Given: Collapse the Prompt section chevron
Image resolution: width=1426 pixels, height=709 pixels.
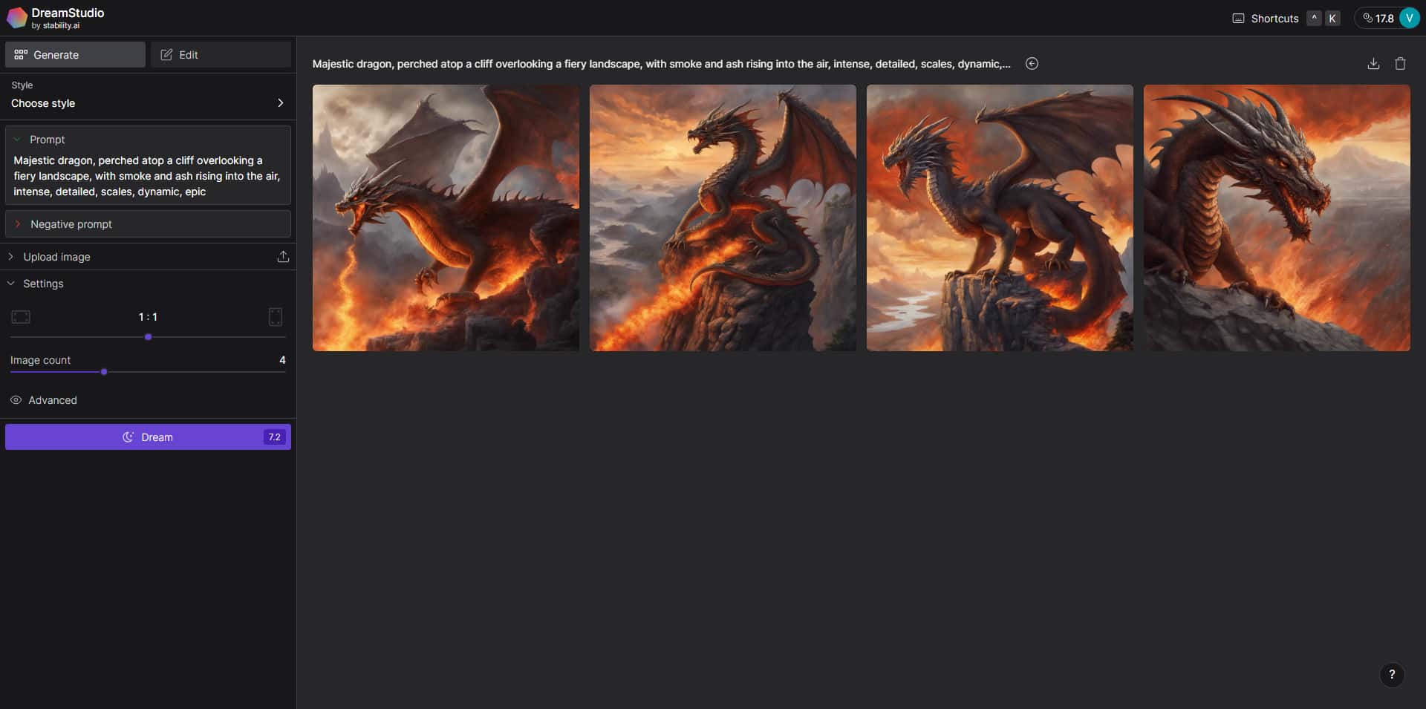Looking at the screenshot, I should (17, 140).
